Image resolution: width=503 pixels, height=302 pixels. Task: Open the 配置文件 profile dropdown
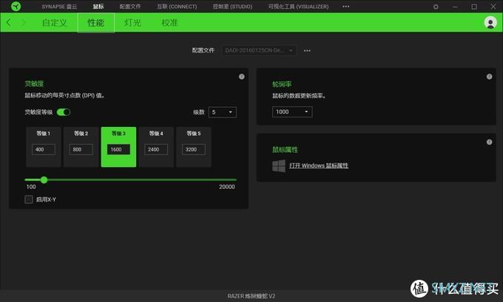tap(259, 50)
